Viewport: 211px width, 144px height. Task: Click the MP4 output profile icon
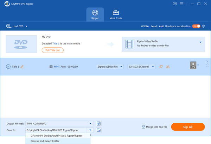coord(192,66)
